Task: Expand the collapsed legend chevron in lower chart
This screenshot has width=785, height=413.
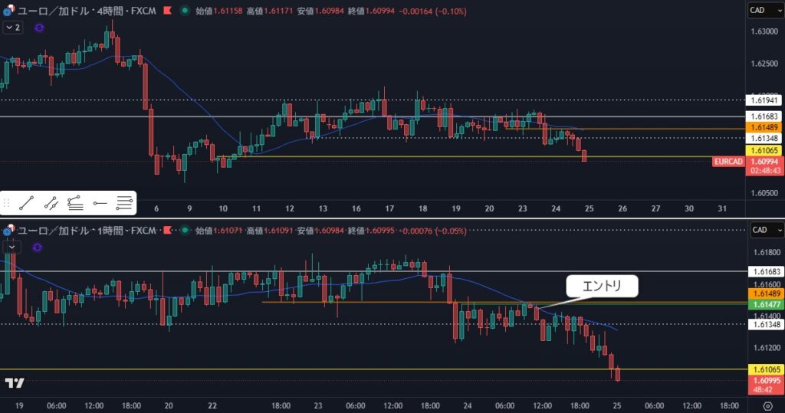Action: [11, 247]
